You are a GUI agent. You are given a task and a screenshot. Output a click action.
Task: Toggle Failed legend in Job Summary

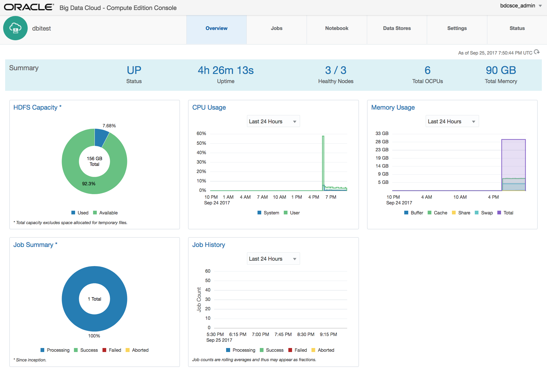tap(112, 350)
